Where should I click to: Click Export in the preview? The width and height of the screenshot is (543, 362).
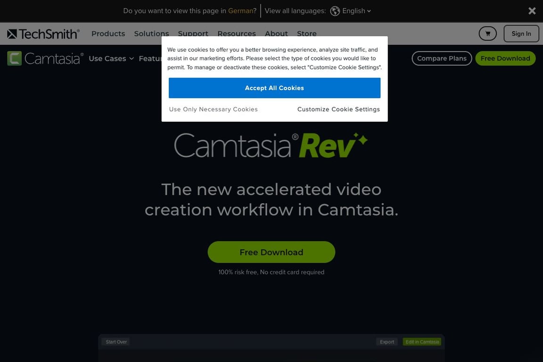387,342
